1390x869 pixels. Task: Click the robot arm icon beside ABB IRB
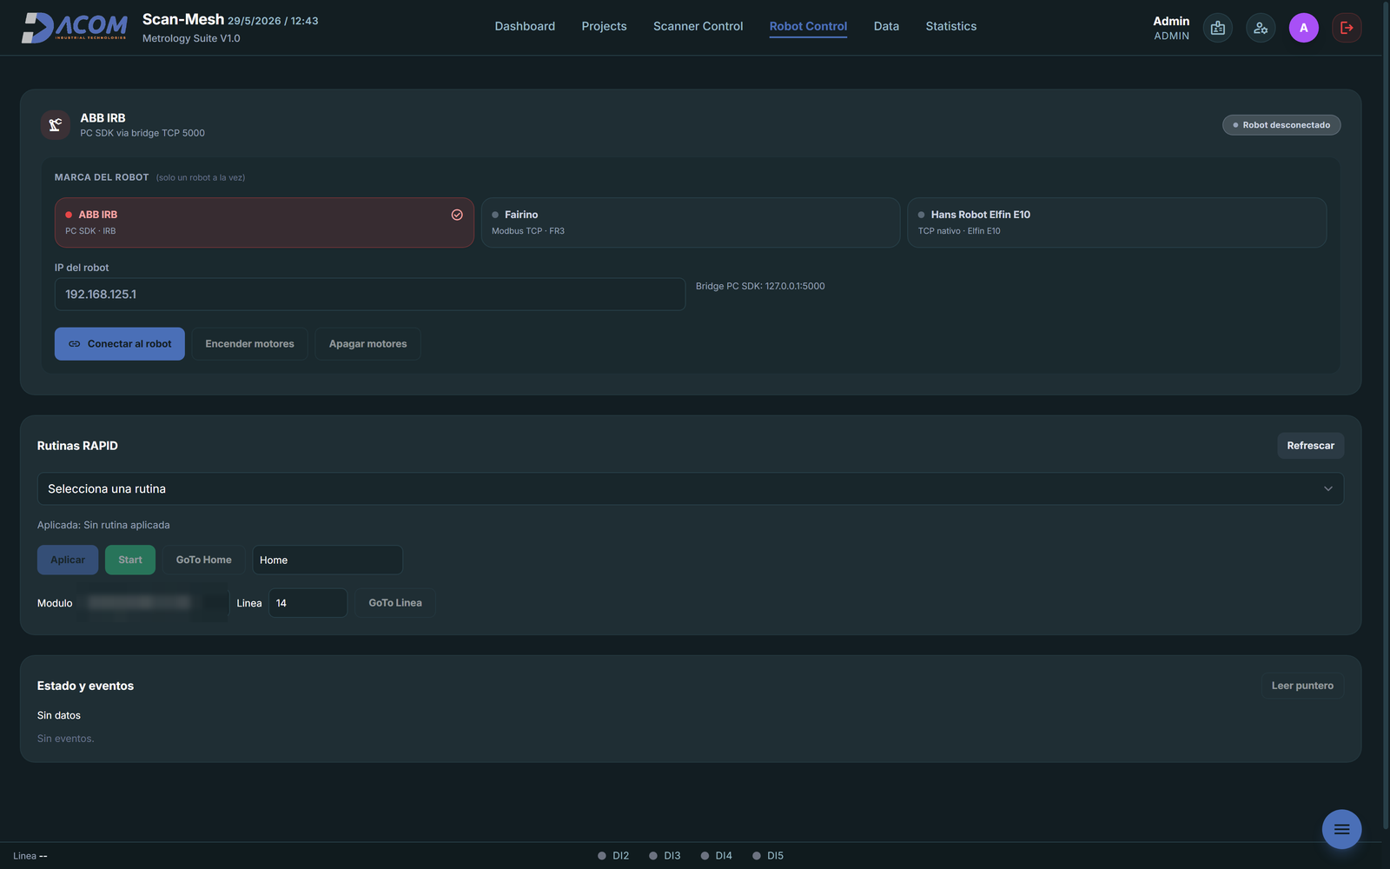pyautogui.click(x=56, y=125)
